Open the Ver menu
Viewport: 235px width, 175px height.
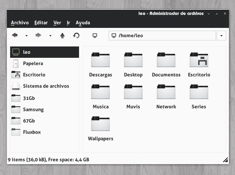tap(57, 23)
